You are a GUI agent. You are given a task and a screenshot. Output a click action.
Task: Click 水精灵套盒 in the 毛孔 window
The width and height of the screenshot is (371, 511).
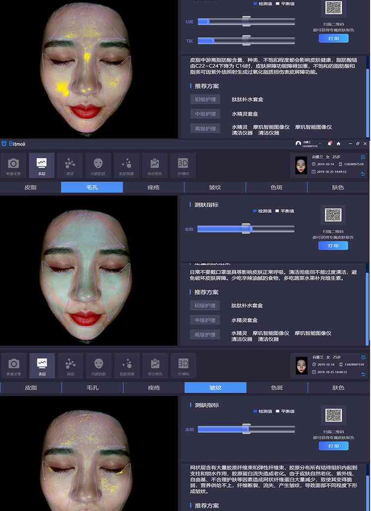click(x=244, y=321)
